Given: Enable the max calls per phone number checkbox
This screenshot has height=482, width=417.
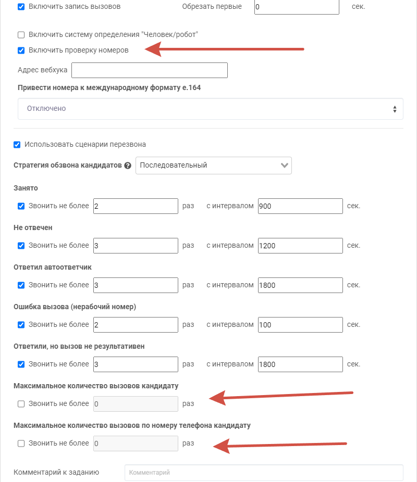Looking at the screenshot, I should click(x=21, y=443).
